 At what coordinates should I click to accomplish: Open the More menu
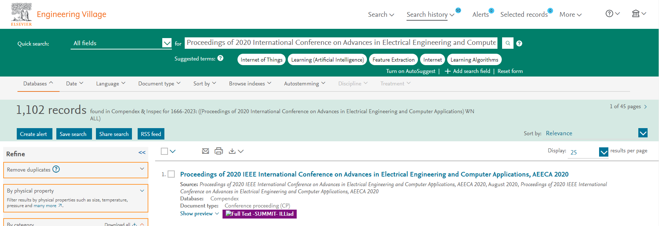pyautogui.click(x=570, y=15)
